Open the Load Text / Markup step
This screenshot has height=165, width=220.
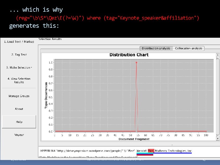(19, 42)
